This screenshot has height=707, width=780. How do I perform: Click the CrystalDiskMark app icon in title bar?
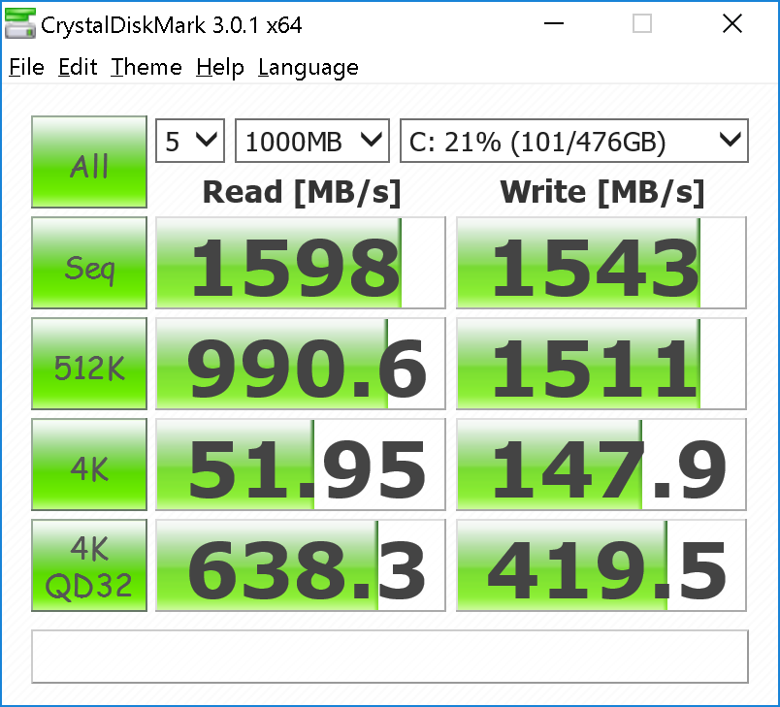20,23
